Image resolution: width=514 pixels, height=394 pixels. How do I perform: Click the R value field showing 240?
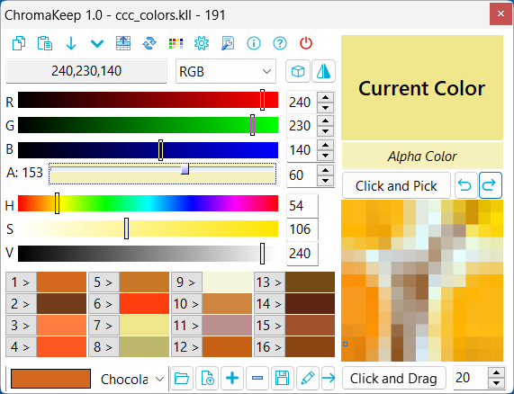[302, 103]
